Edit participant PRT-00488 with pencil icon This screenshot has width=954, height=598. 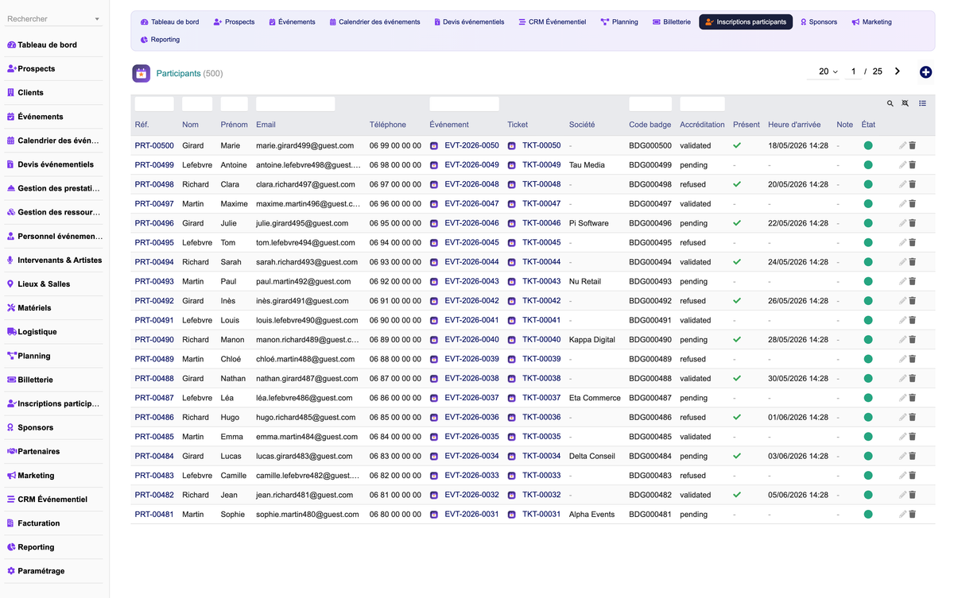902,379
